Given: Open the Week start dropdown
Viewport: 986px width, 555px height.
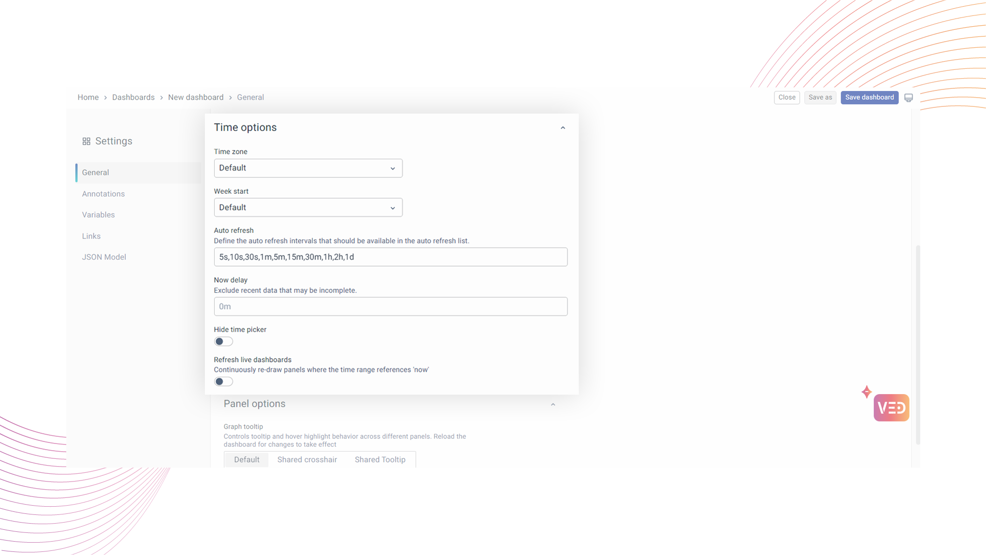Looking at the screenshot, I should (x=308, y=208).
